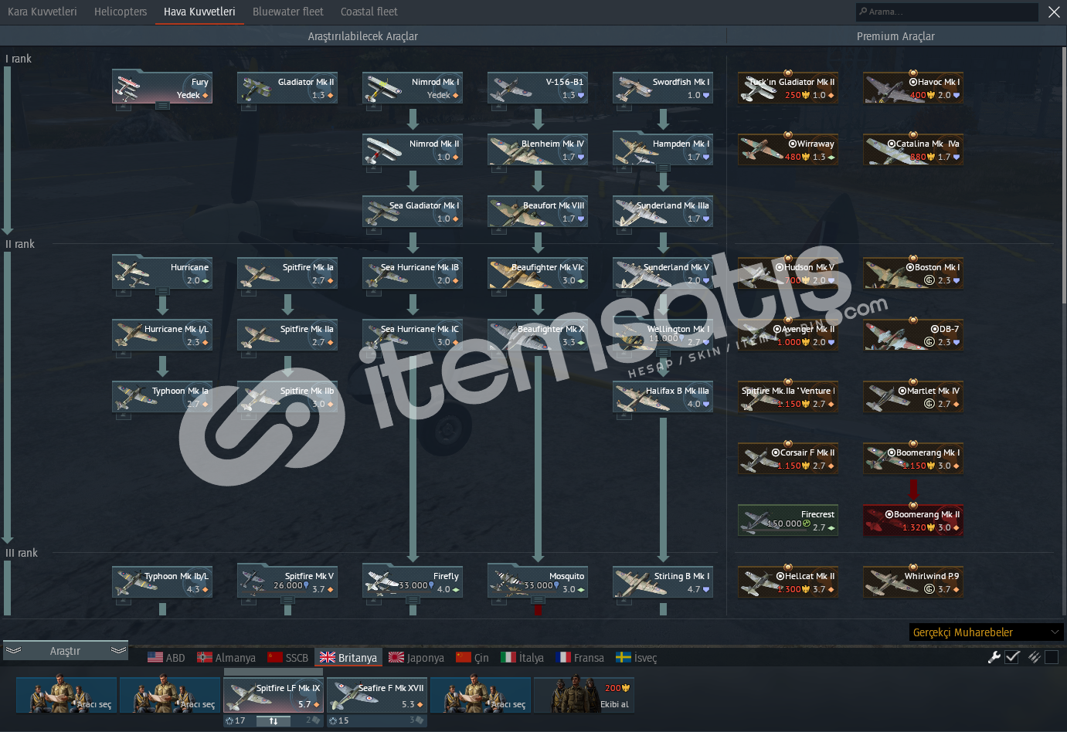The height and width of the screenshot is (732, 1067).
Task: Click the Beaufort Mk VIII aircraft
Action: pos(538,211)
